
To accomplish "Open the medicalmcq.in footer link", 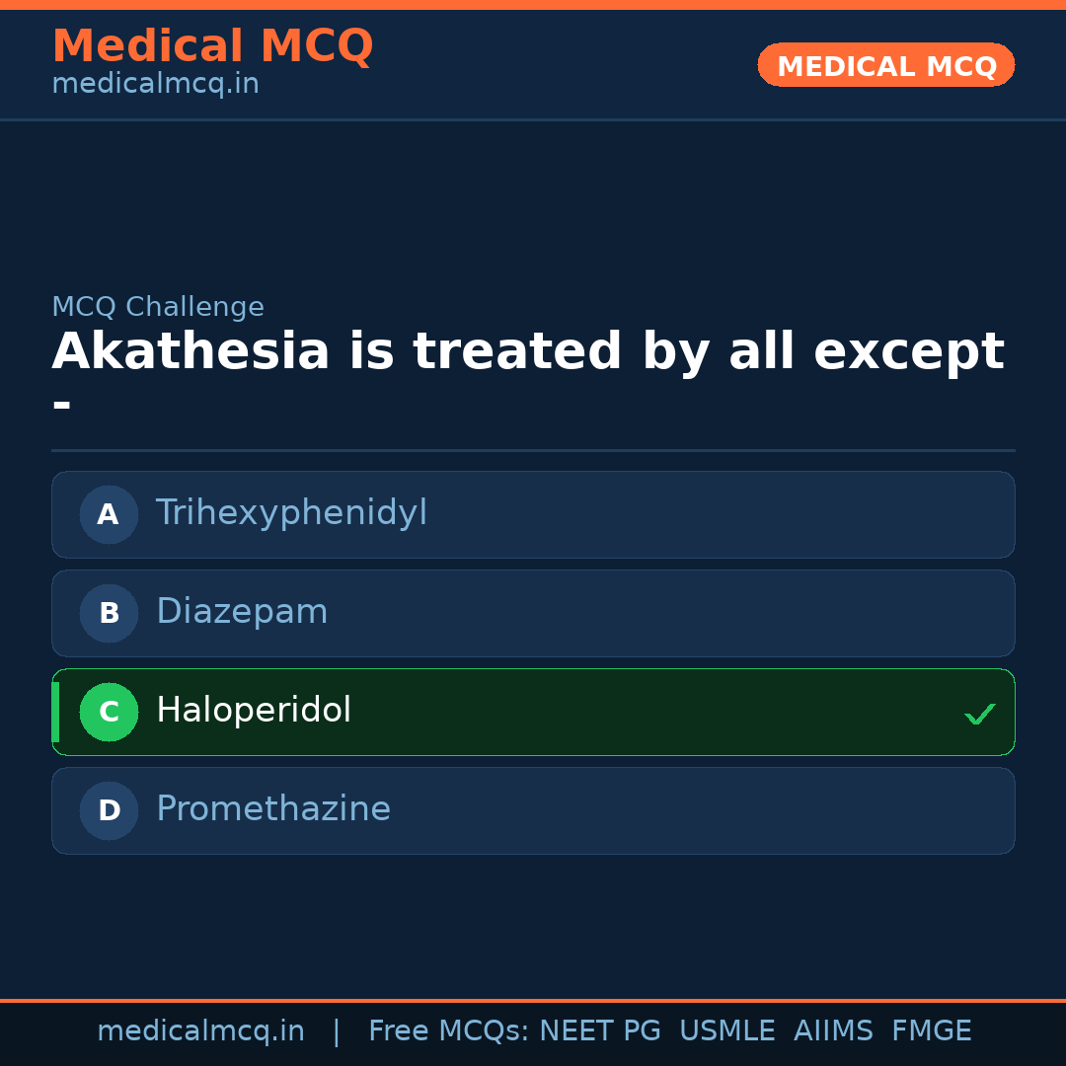I will [x=201, y=1030].
